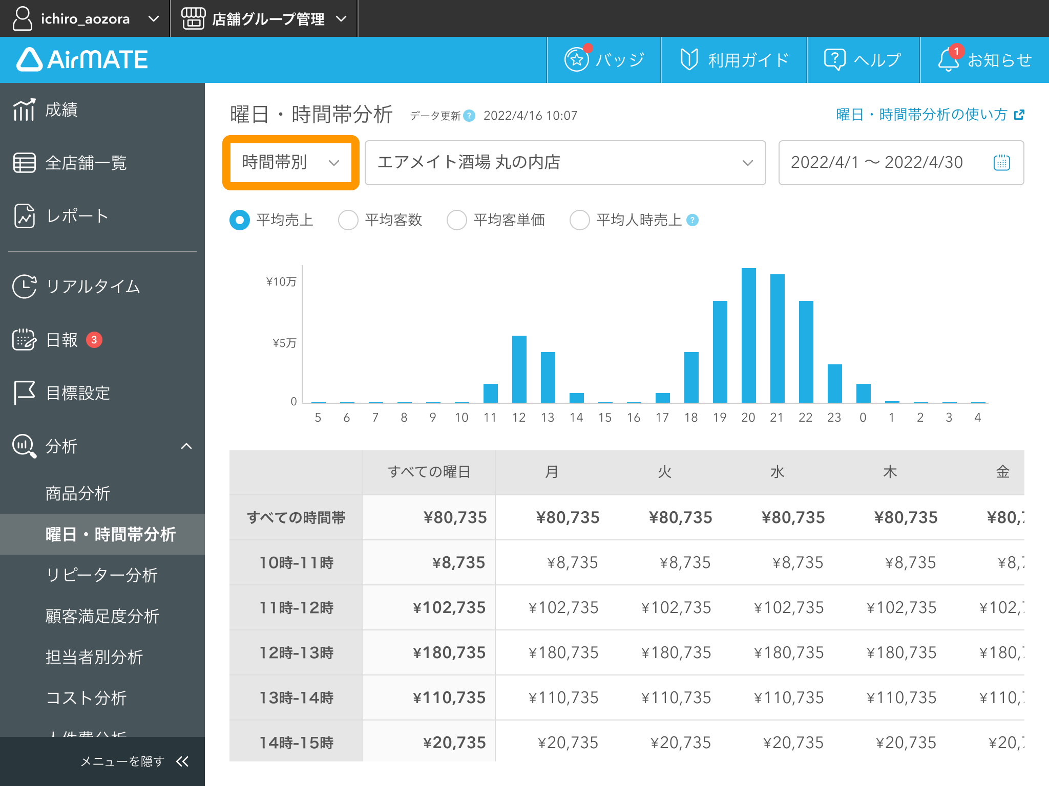
Task: Click the store group icon in the top bar
Action: click(x=193, y=18)
